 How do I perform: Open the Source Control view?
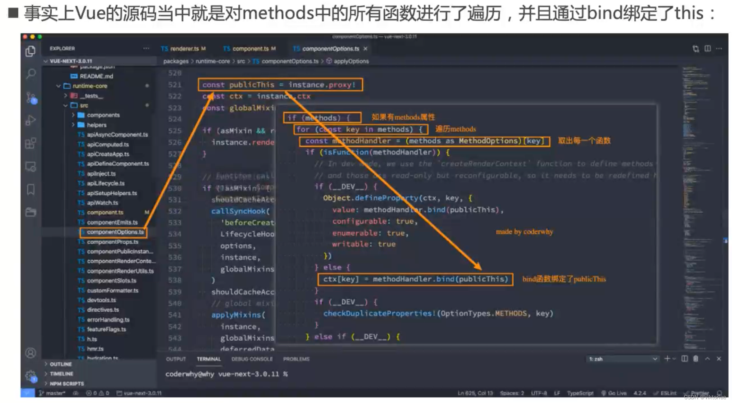(x=31, y=98)
